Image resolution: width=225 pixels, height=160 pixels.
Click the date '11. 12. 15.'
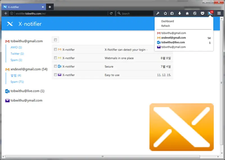164,75
